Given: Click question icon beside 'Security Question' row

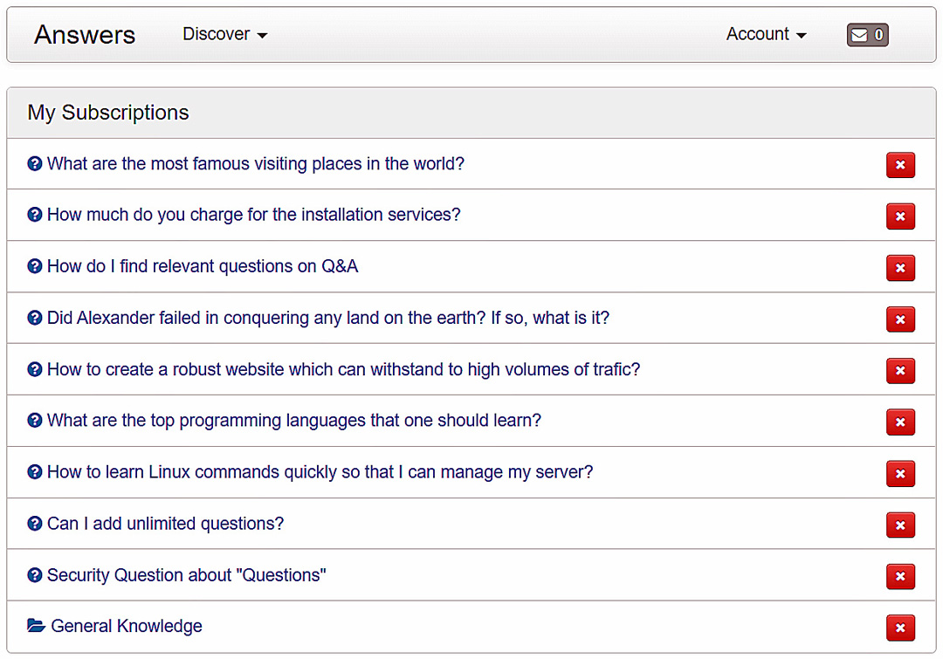Looking at the screenshot, I should [35, 575].
